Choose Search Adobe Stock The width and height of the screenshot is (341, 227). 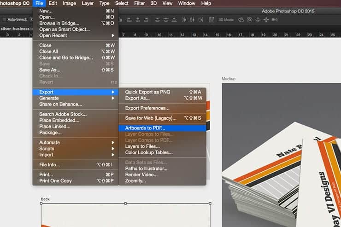75,114
